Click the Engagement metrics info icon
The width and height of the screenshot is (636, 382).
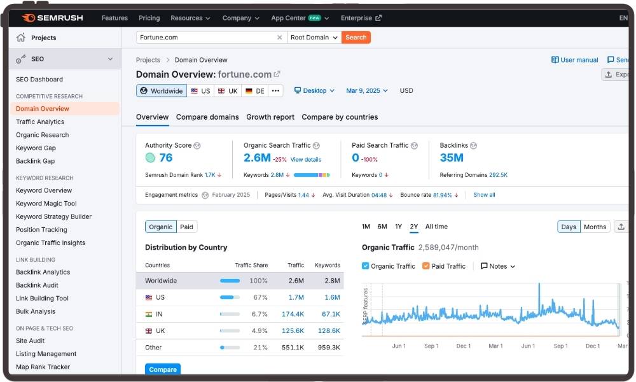(x=205, y=195)
